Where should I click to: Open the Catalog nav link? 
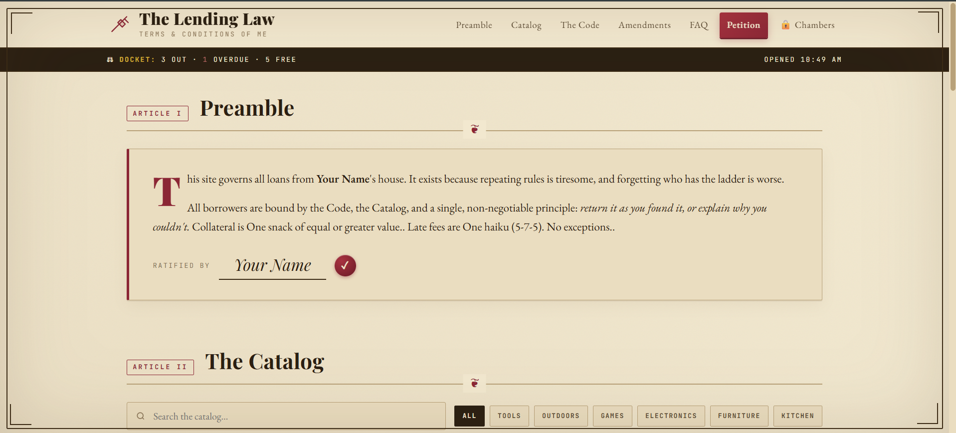click(526, 25)
